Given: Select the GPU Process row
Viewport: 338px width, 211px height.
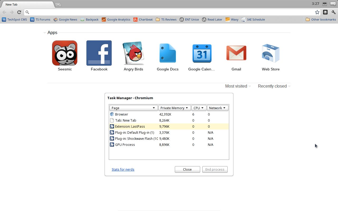Looking at the screenshot, I should (169, 145).
